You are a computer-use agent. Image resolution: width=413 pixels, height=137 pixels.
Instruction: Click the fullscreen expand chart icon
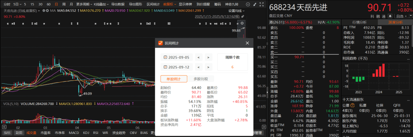262,5
